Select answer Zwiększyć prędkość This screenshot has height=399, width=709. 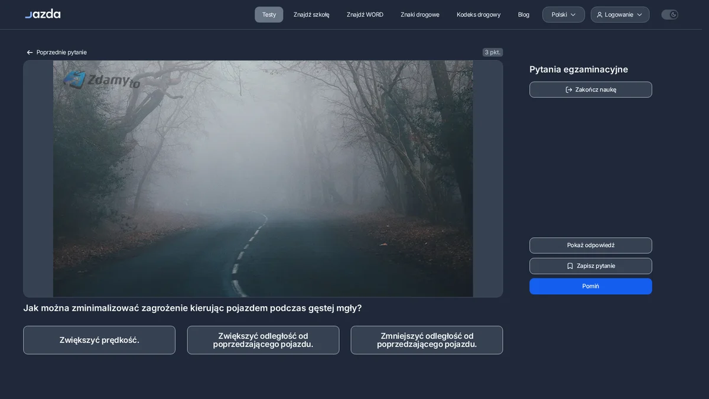point(99,340)
